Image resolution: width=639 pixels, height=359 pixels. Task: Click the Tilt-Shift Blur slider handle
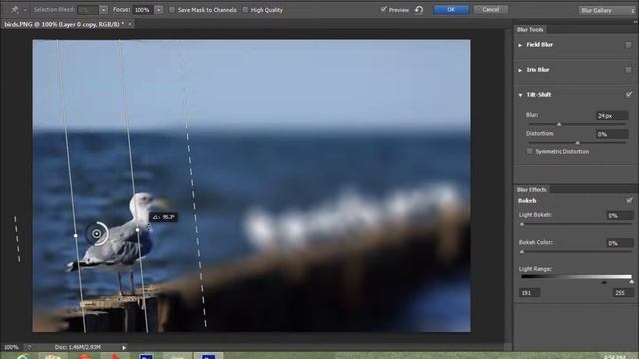[x=559, y=124]
